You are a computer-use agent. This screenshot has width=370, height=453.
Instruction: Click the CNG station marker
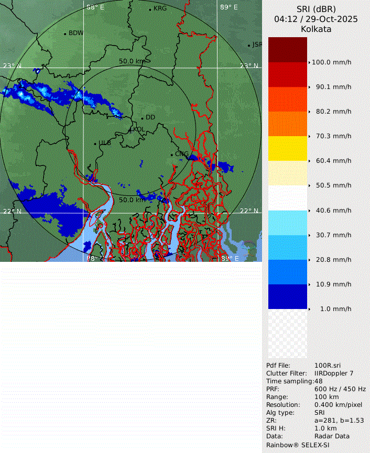click(x=171, y=154)
